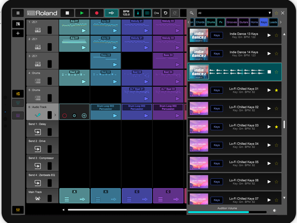This screenshot has width=297, height=223.
Task: Open the piano keyboard icon in sidebar
Action: pyautogui.click(x=18, y=116)
